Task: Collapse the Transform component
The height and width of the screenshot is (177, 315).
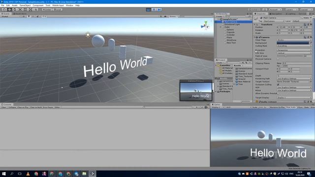Action: click(254, 25)
